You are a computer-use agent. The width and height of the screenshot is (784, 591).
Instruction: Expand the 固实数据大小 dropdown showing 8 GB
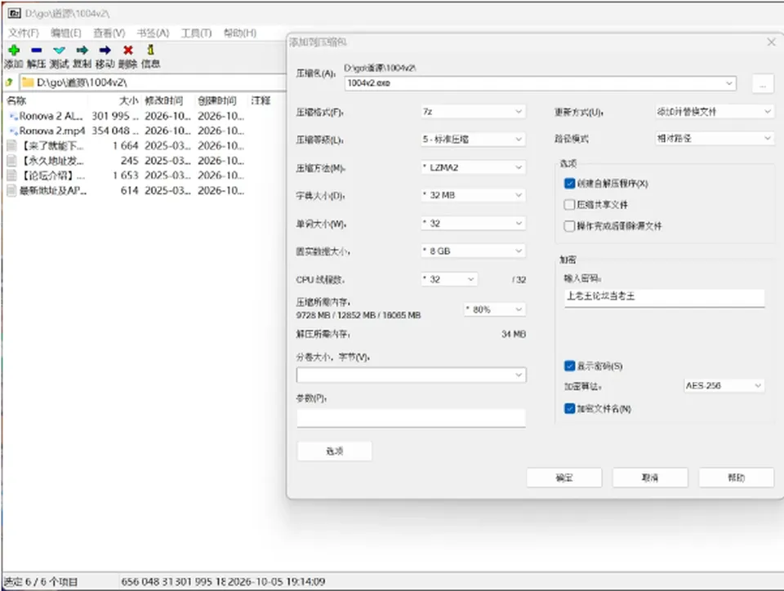[x=473, y=251]
